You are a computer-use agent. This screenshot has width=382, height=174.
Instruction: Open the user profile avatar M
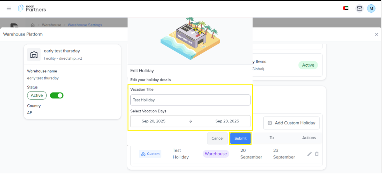click(371, 9)
